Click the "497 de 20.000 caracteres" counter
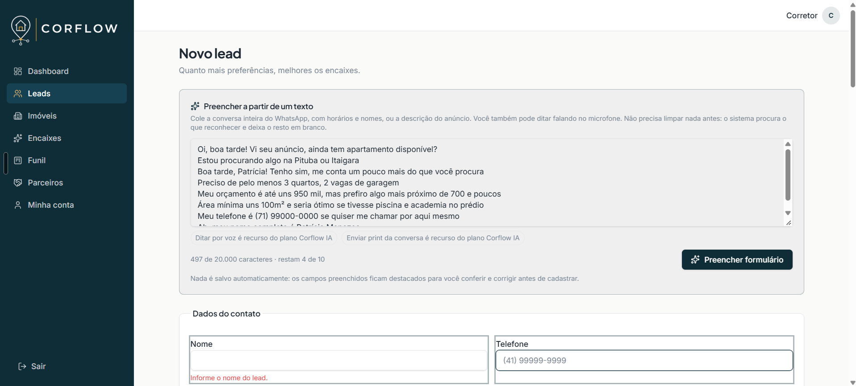Viewport: 856px width, 386px height. [231, 259]
